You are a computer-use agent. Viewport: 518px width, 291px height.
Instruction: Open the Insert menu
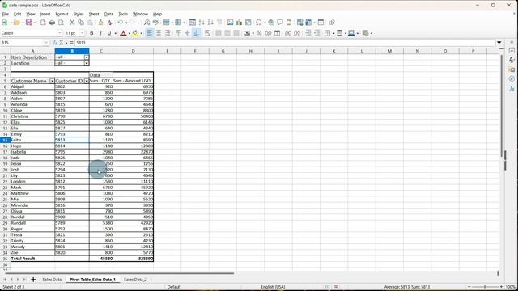45,15
